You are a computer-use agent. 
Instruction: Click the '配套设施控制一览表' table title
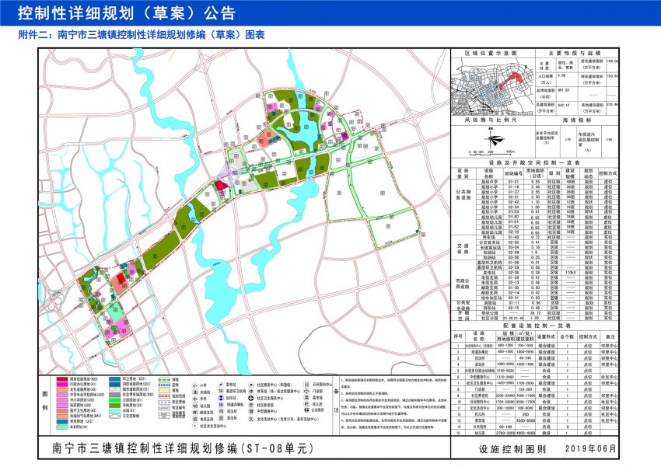point(537,326)
